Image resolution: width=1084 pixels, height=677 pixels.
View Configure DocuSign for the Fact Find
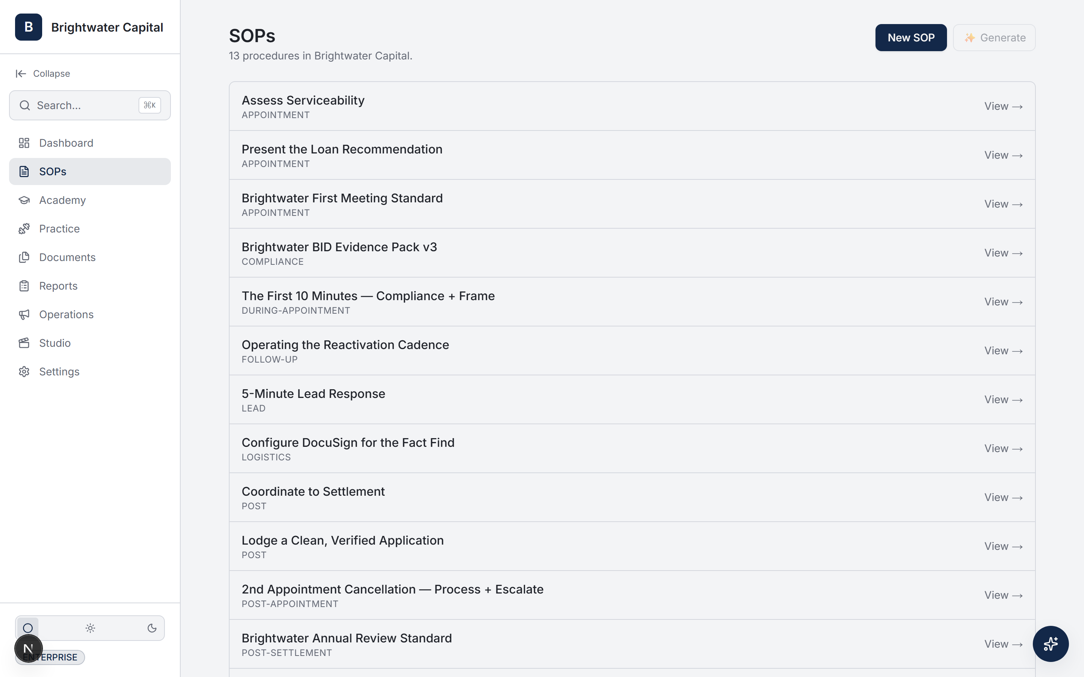pos(1003,448)
